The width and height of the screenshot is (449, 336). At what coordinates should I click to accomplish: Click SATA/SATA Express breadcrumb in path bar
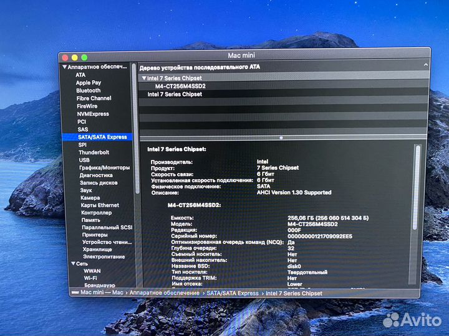pyautogui.click(x=233, y=293)
